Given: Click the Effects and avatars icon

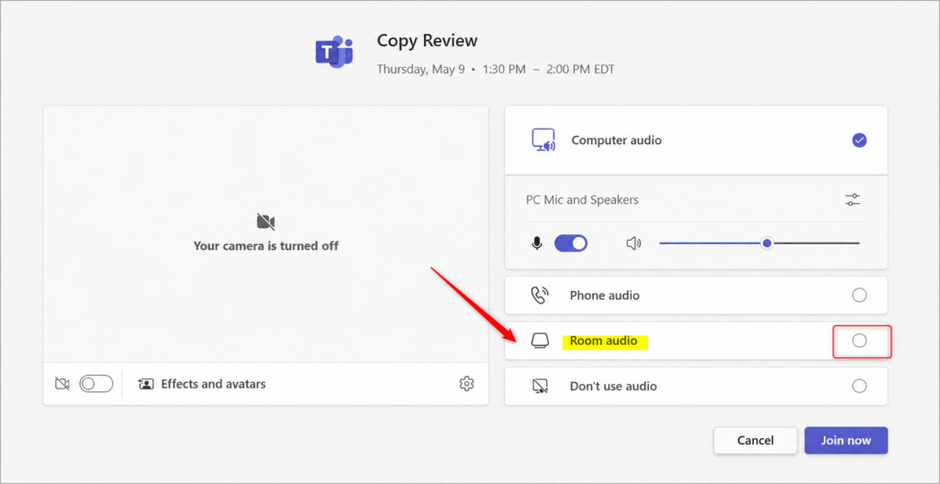Looking at the screenshot, I should pyautogui.click(x=146, y=384).
